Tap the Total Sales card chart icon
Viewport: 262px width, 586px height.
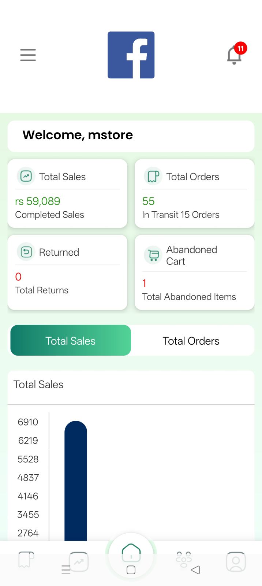click(26, 176)
